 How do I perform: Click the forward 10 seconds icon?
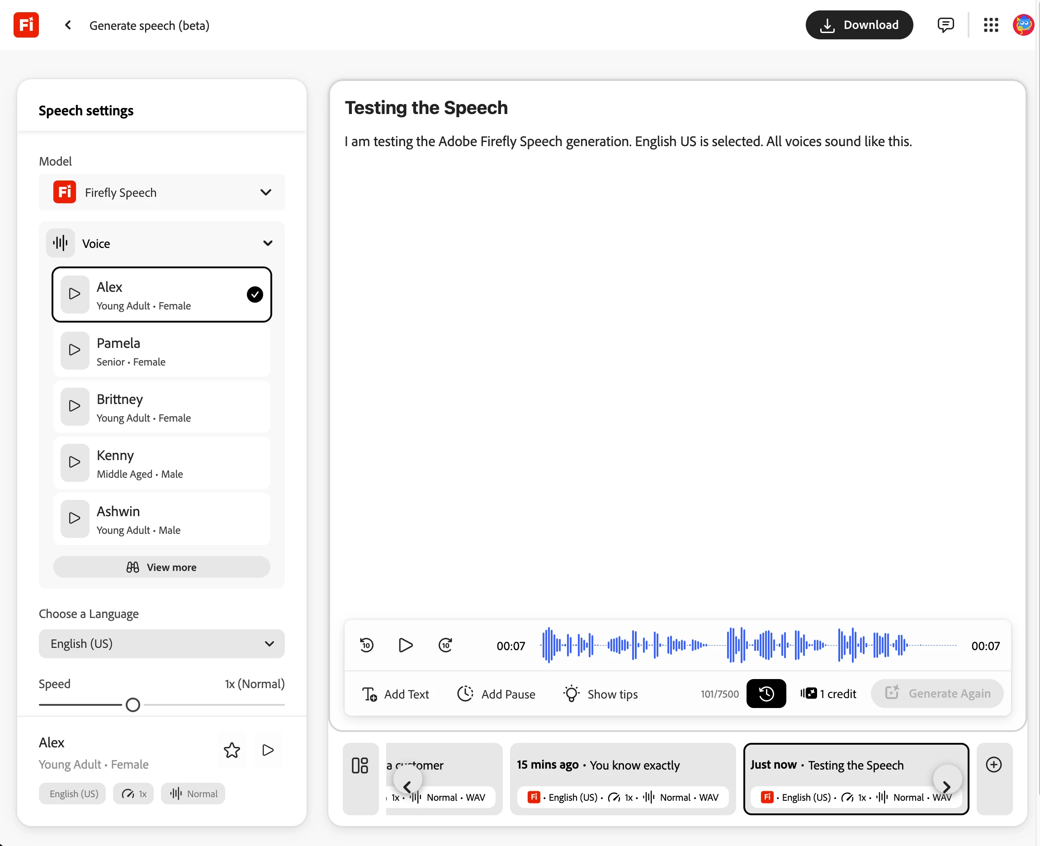[445, 645]
